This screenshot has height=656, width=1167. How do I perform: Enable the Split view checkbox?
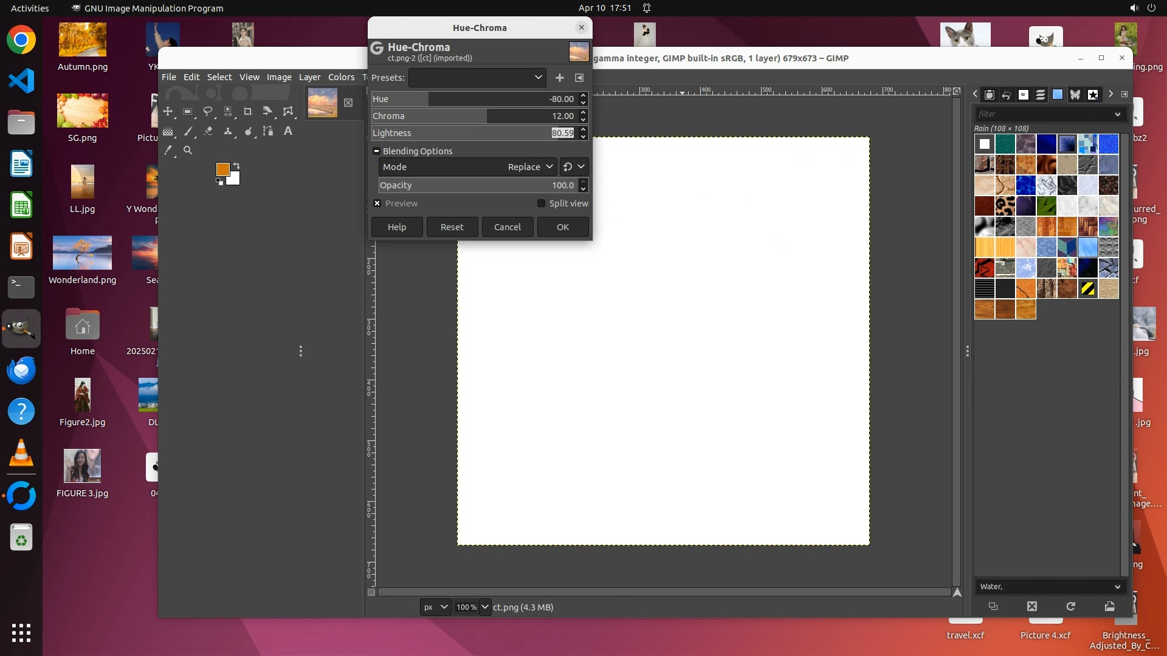[x=541, y=203]
